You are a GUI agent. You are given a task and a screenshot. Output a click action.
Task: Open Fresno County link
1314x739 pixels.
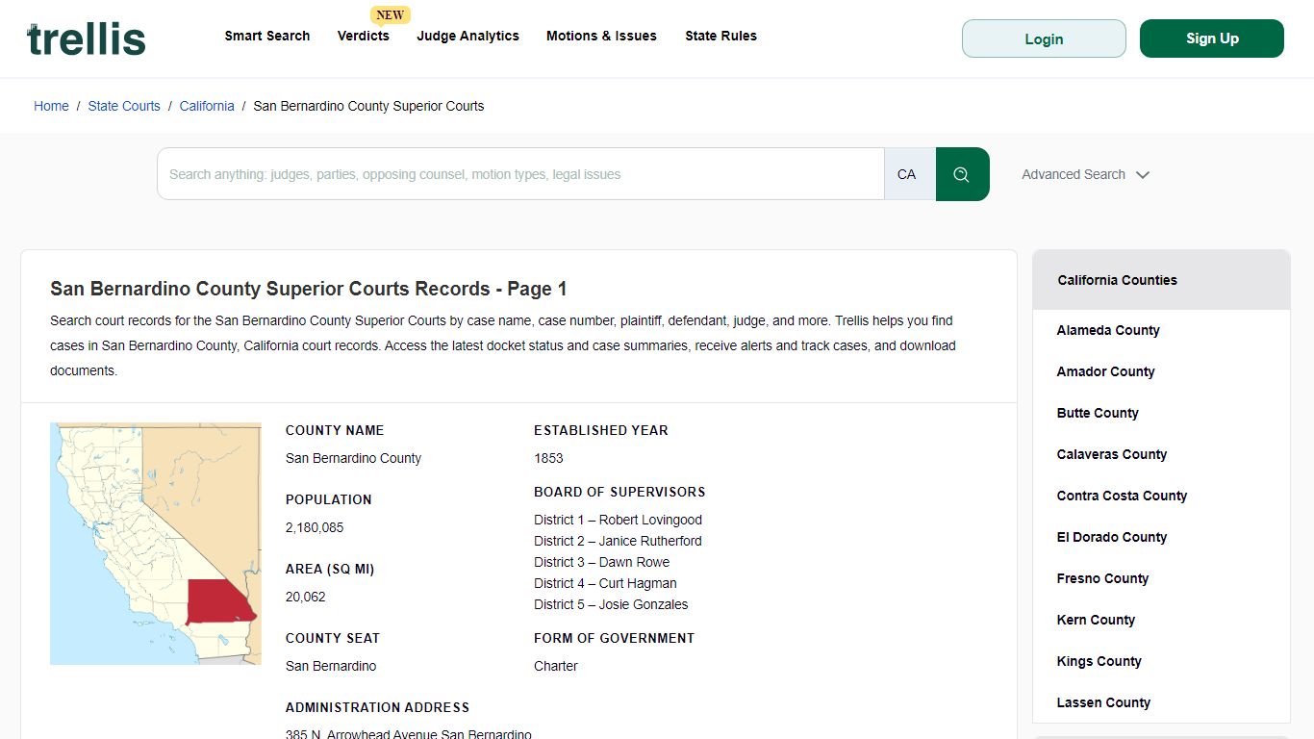click(1102, 578)
